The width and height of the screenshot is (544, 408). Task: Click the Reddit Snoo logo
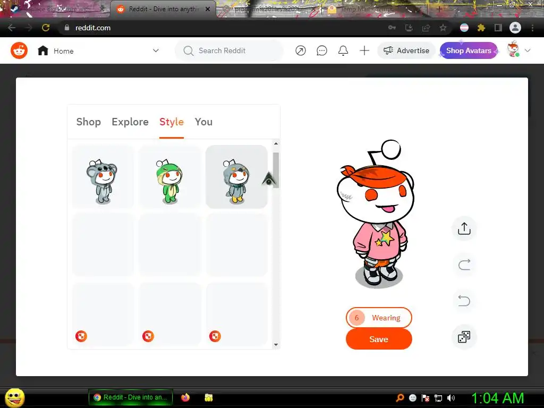19,50
